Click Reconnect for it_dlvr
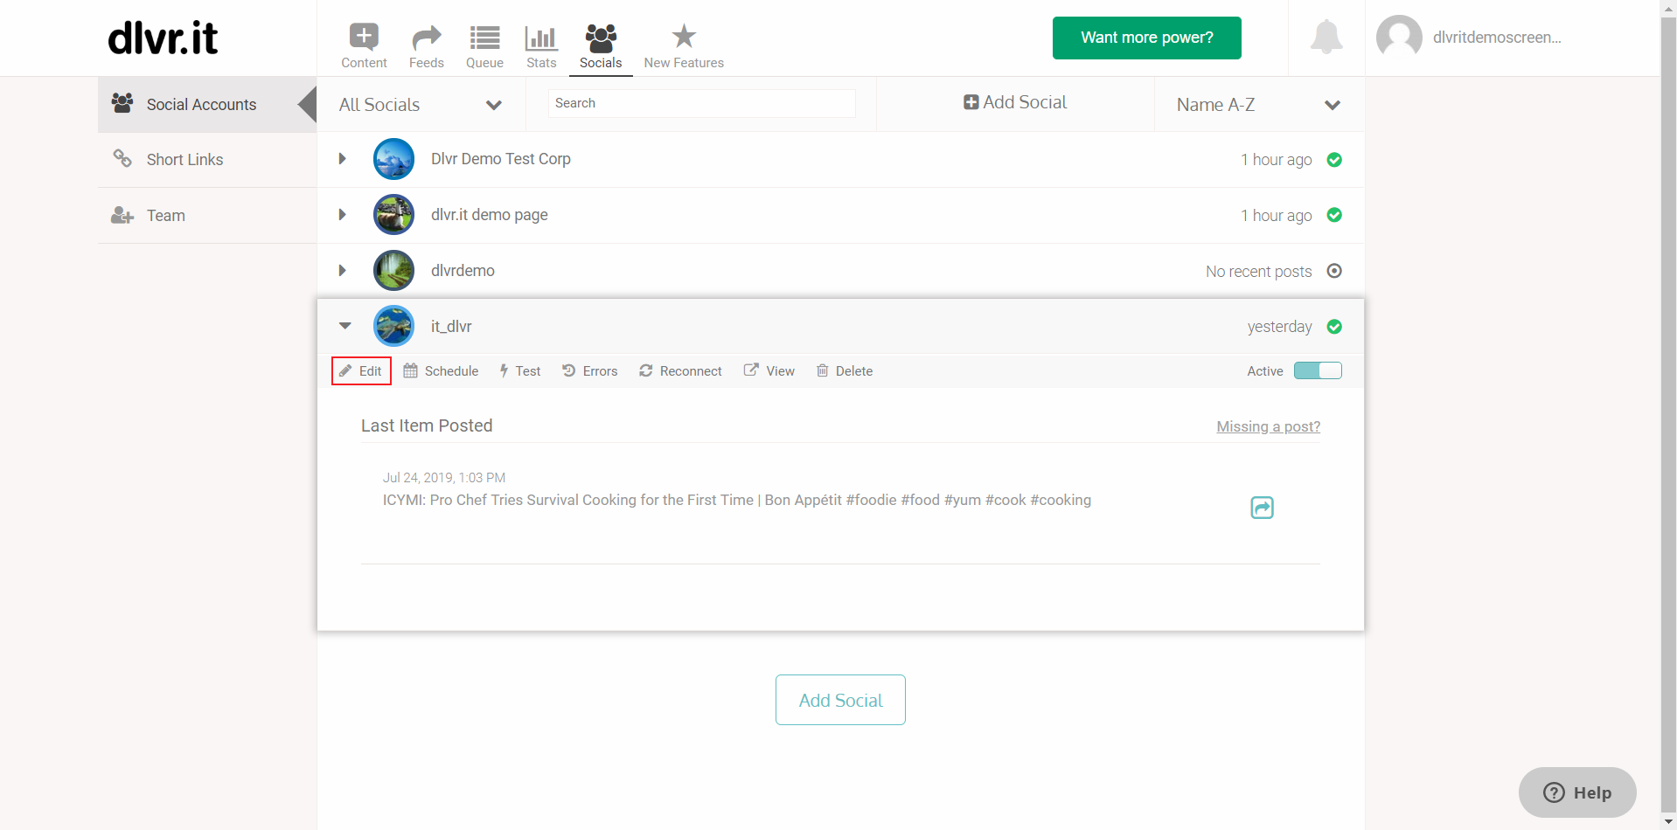 tap(680, 371)
